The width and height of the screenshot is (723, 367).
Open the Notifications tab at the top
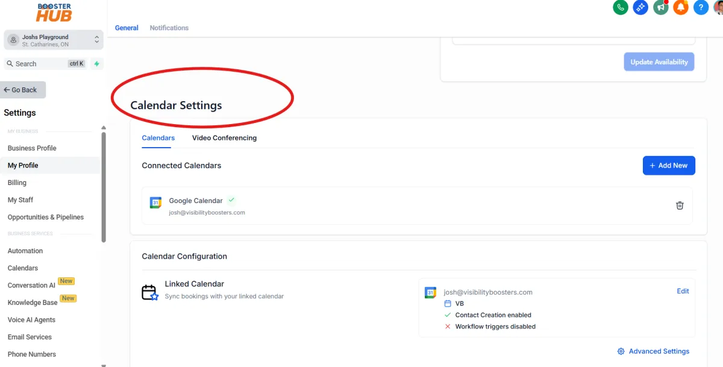pos(169,27)
